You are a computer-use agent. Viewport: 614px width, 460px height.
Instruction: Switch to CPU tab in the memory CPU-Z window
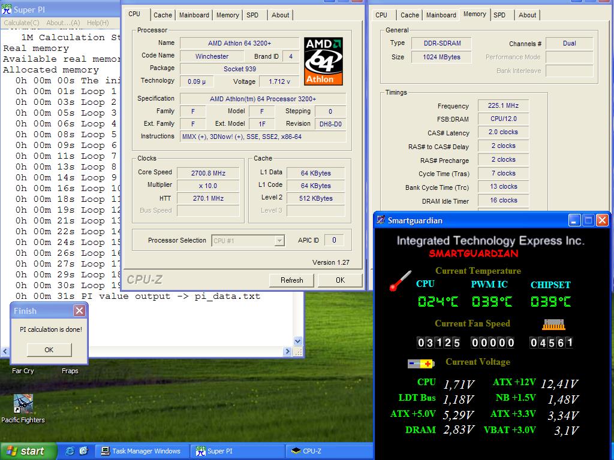click(x=381, y=15)
